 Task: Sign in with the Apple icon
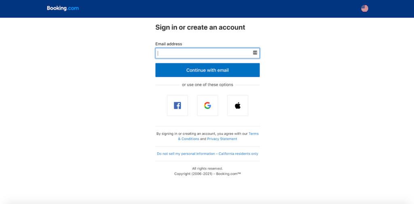pos(238,105)
